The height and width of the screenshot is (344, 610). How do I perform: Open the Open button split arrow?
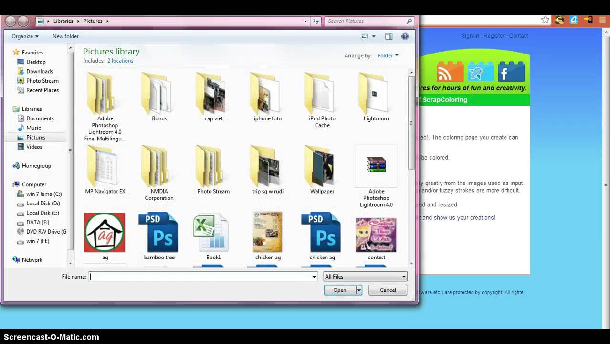(358, 290)
